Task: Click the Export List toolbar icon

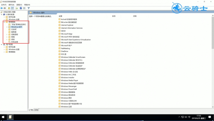Action: (17, 8)
